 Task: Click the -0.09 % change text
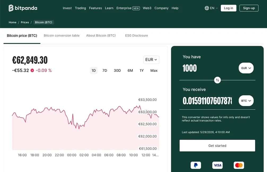click(43, 70)
